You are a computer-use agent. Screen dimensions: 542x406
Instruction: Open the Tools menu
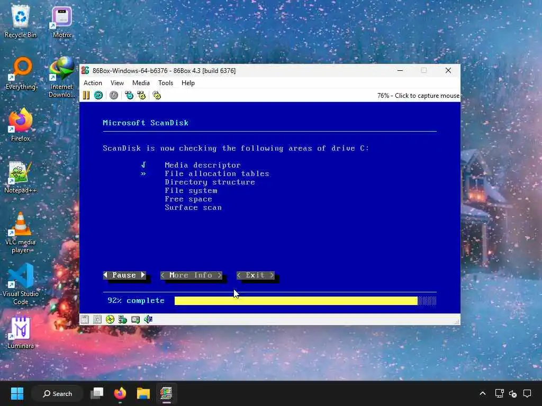tap(166, 83)
